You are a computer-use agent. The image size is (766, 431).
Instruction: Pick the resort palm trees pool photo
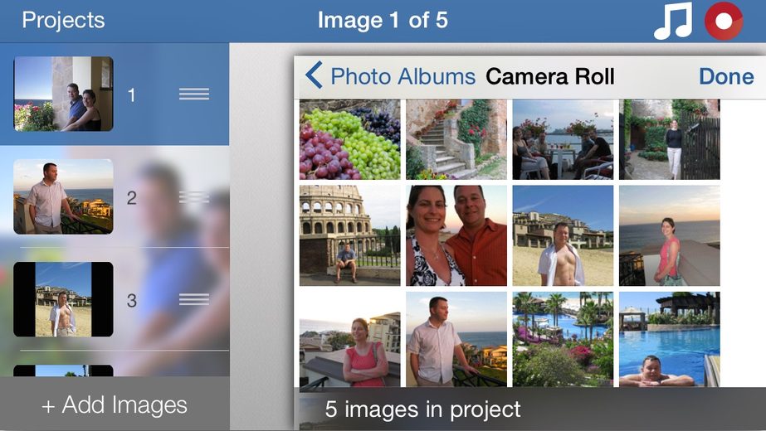click(x=563, y=339)
